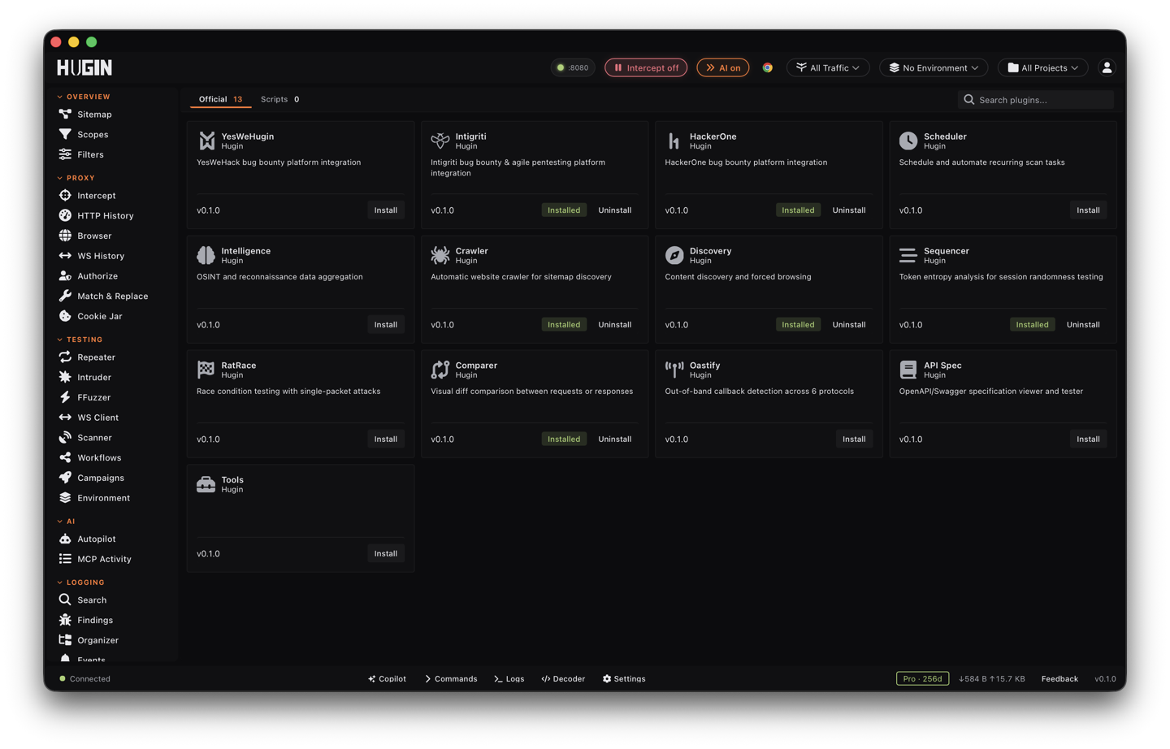
Task: Click the Crawler plugin spider icon
Action: coord(440,255)
